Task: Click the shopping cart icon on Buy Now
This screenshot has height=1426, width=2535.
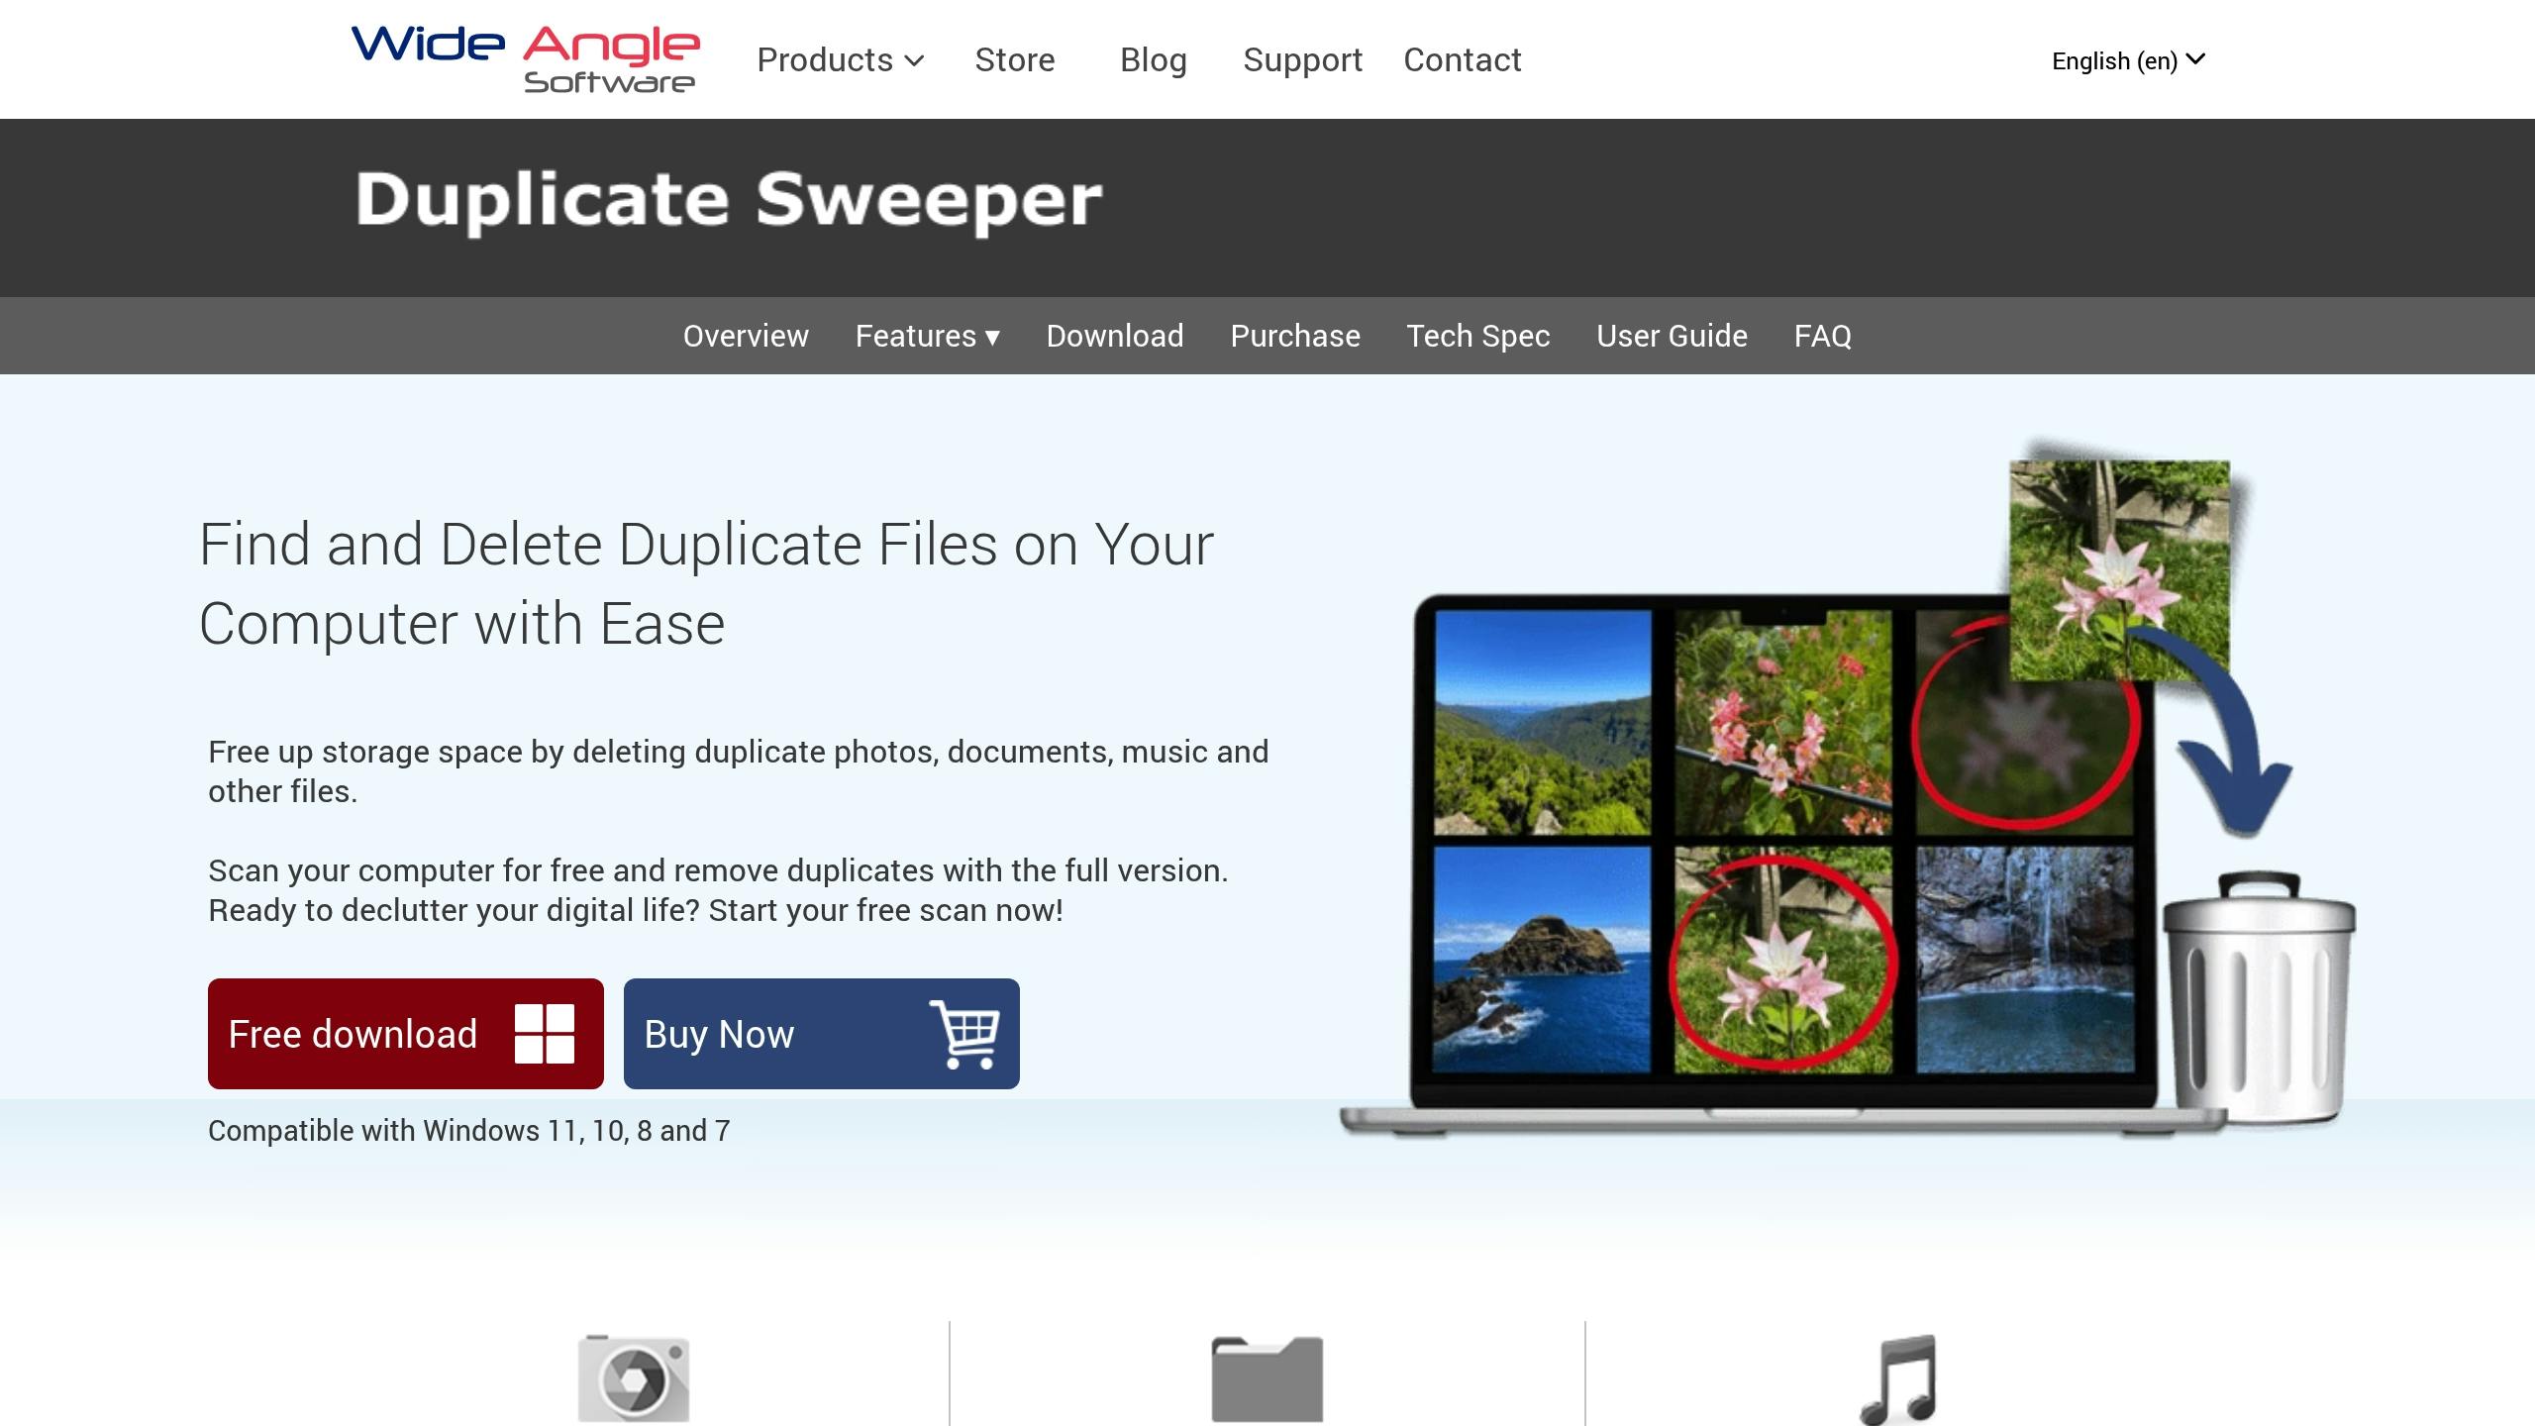Action: (x=964, y=1034)
